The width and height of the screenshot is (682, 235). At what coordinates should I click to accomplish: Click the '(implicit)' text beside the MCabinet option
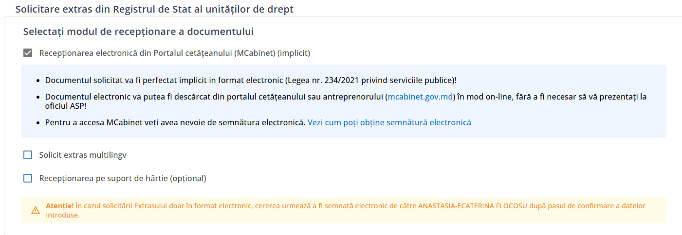click(294, 53)
